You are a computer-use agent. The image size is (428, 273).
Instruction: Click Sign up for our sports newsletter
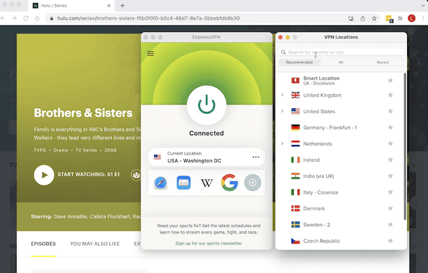click(208, 243)
